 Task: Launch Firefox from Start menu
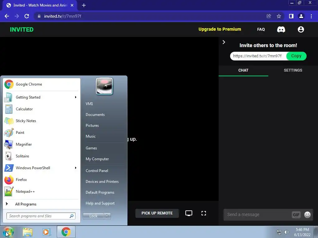point(42,179)
